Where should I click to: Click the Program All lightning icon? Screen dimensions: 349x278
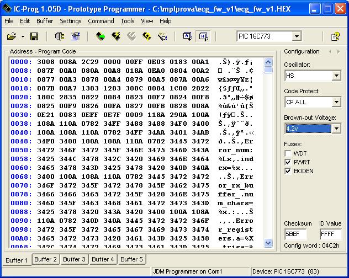point(116,36)
